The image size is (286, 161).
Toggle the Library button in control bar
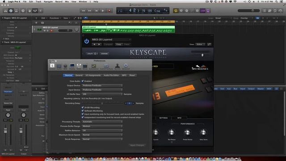(6, 11)
